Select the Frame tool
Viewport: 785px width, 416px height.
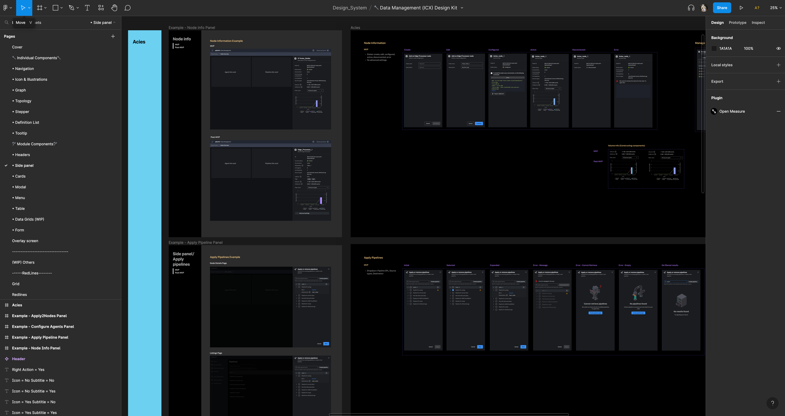(x=40, y=8)
